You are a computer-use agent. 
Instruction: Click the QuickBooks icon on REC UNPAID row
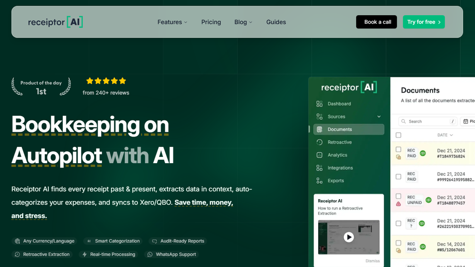tap(428, 200)
